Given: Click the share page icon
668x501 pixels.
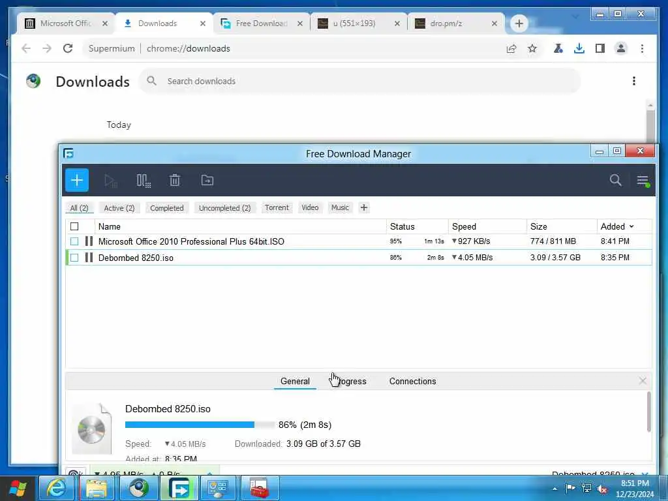Looking at the screenshot, I should [511, 48].
